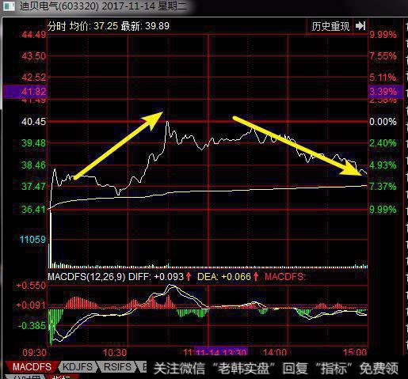The image size is (408, 379).
Task: Click the 10:30 time axis label
Action: click(x=115, y=353)
